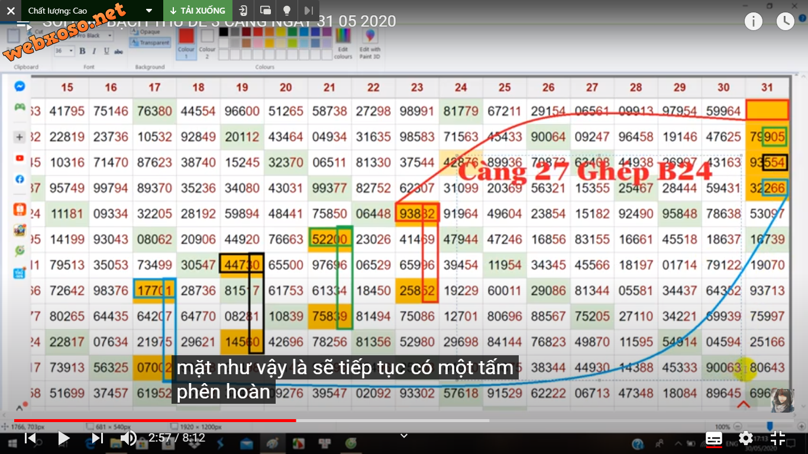Click cell 25852 in column 23
Image resolution: width=808 pixels, height=454 pixels.
(417, 290)
